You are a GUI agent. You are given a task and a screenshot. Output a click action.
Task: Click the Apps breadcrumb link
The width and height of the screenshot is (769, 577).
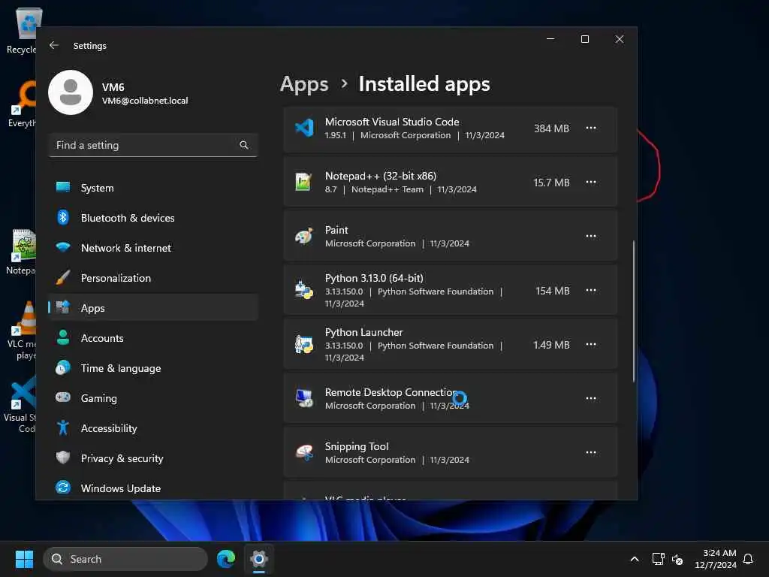tap(304, 84)
